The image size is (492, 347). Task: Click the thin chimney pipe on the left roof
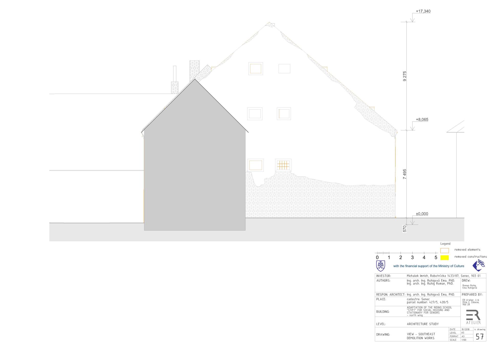175,74
